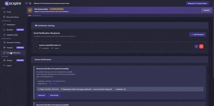Reprocess the James Alexander Wright document
214x106 pixels.
pos(41,95)
